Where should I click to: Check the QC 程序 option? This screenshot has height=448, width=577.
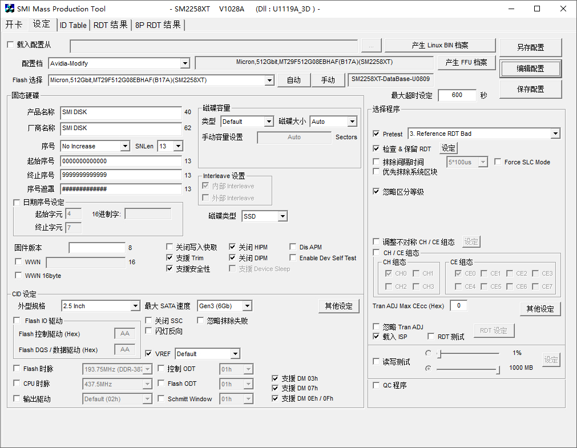click(376, 385)
